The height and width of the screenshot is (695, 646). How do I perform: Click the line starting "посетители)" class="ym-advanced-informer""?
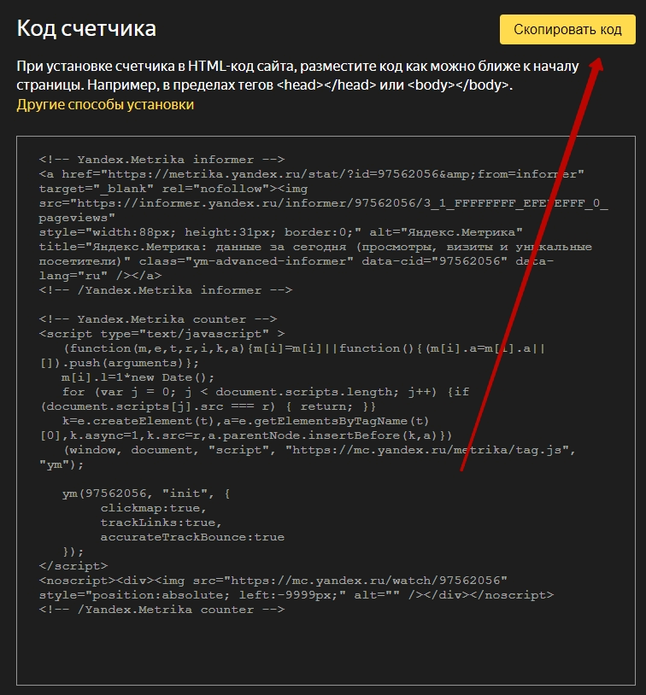(297, 261)
